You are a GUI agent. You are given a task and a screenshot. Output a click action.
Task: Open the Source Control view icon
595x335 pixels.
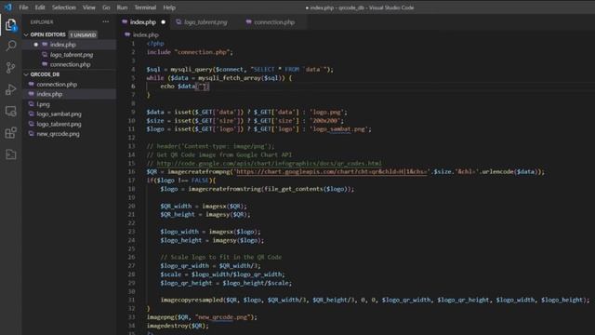10,68
